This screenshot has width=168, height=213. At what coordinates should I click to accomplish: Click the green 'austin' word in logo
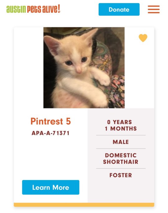tap(16, 9)
